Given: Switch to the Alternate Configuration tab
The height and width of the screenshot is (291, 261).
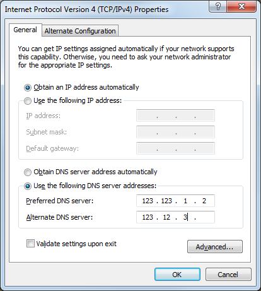Looking at the screenshot, I should (x=80, y=31).
